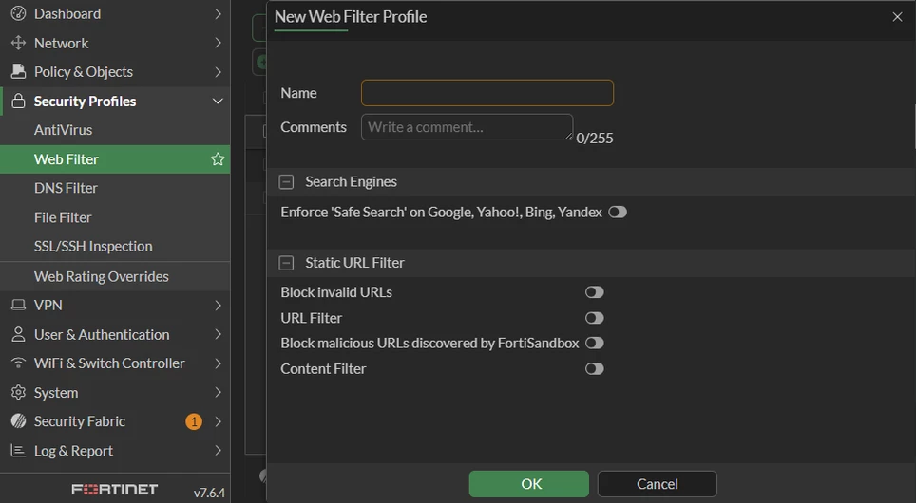Image resolution: width=916 pixels, height=503 pixels.
Task: Open the DNS Filter menu item
Action: 115,188
